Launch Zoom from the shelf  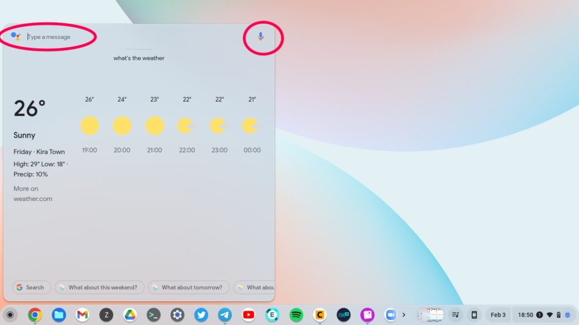tap(391, 315)
